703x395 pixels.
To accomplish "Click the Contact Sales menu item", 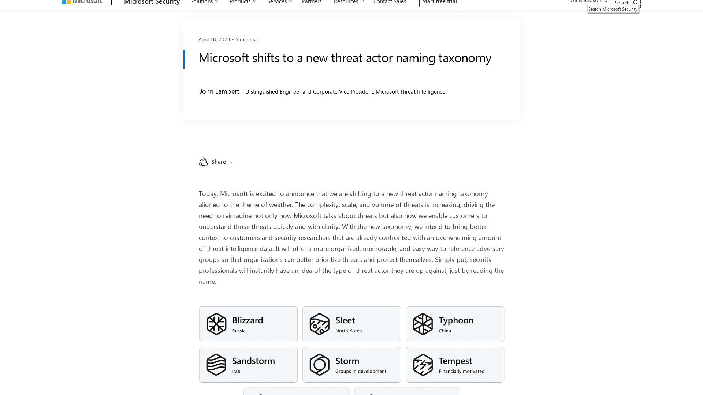I will [x=390, y=3].
